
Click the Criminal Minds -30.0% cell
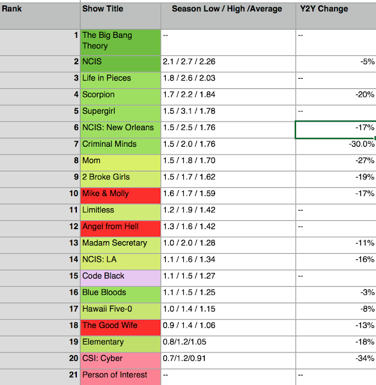[335, 144]
